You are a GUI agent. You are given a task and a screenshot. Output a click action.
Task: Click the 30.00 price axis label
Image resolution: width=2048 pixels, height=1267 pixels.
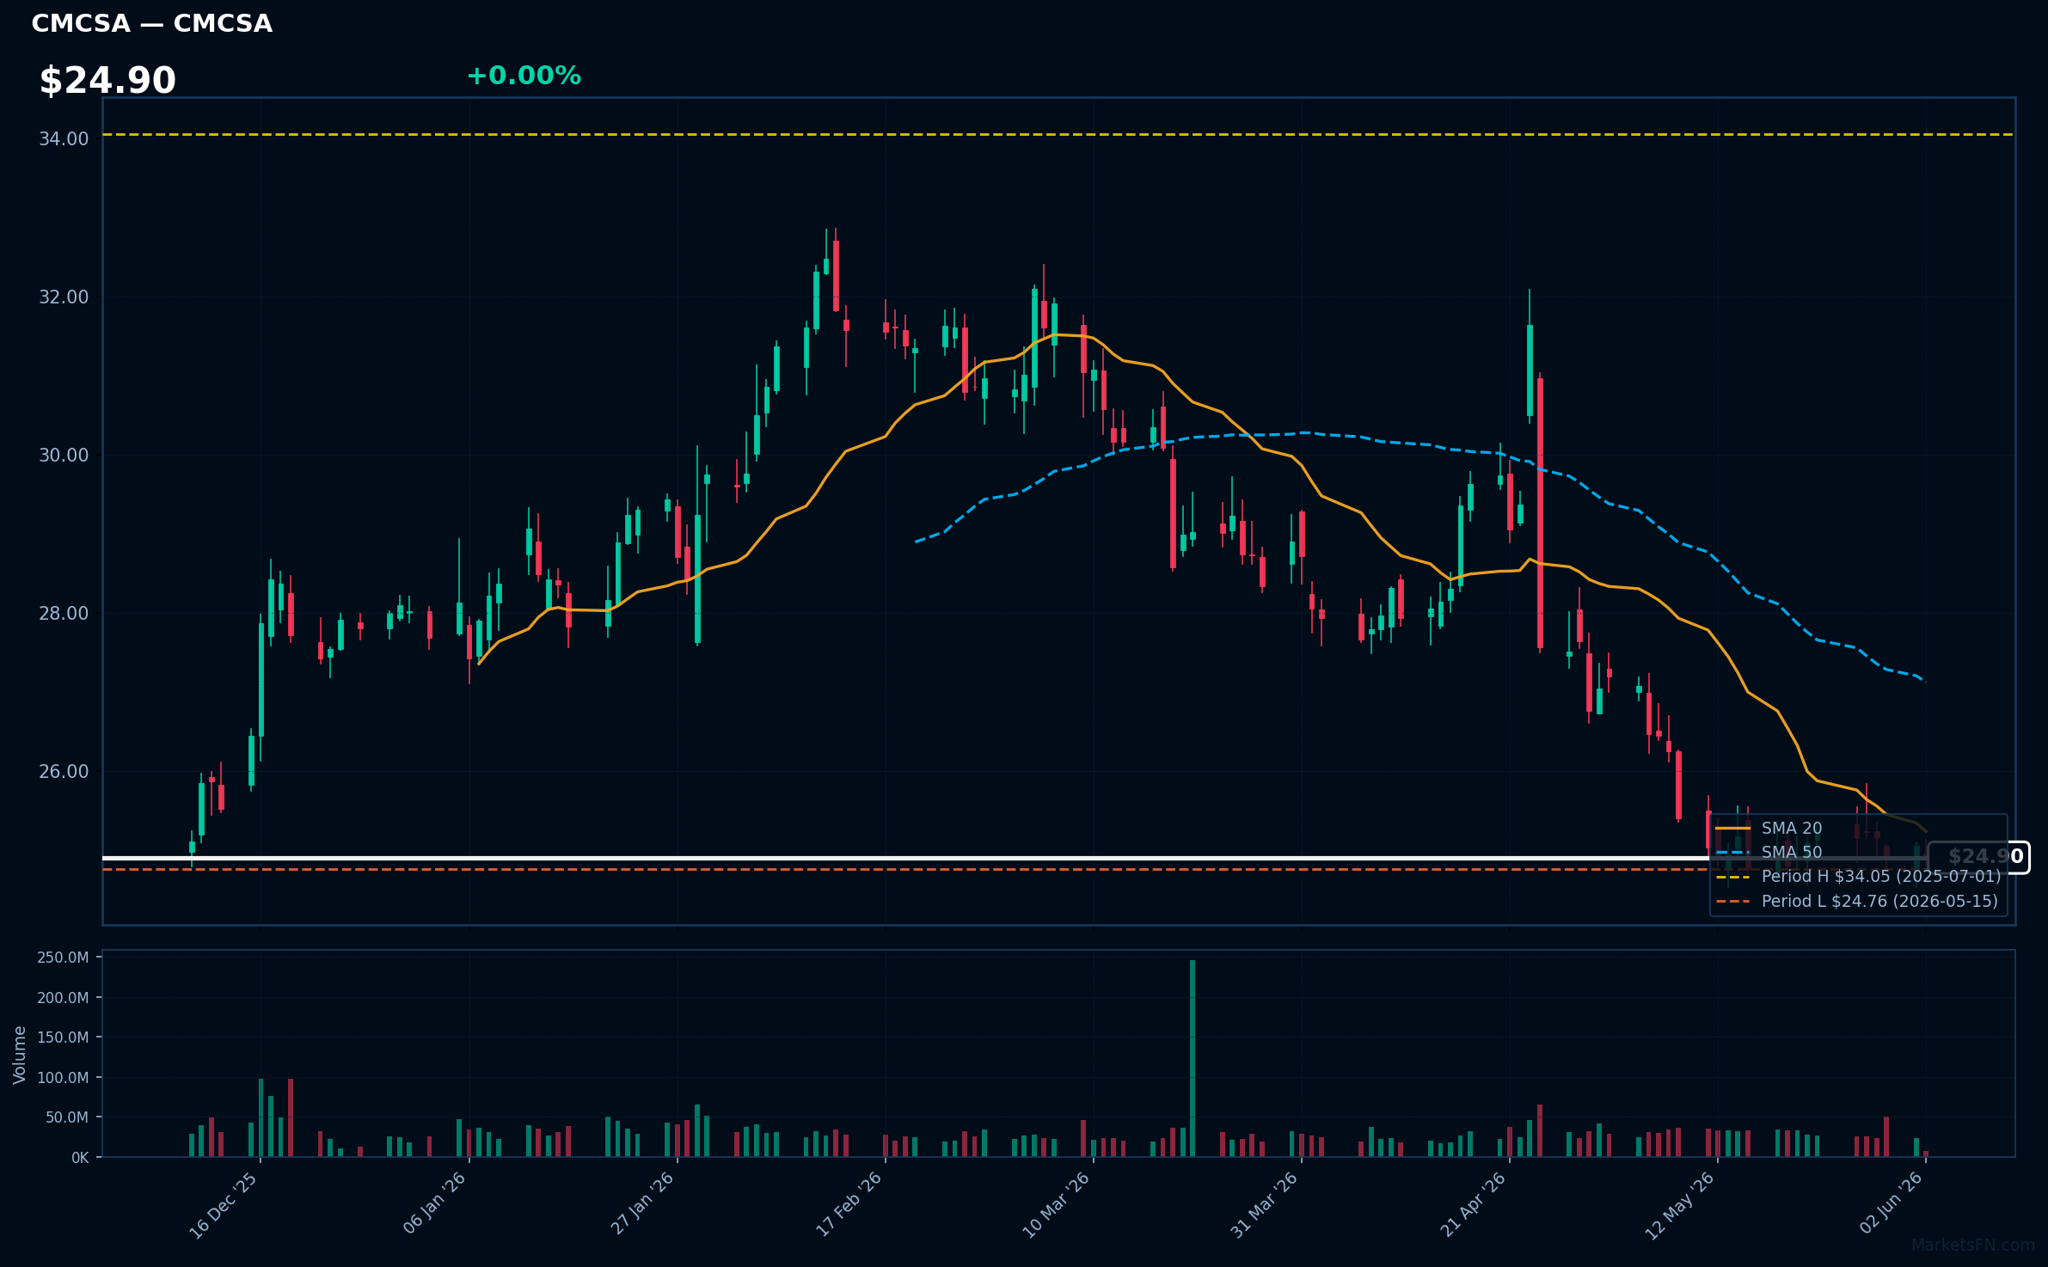tap(64, 456)
